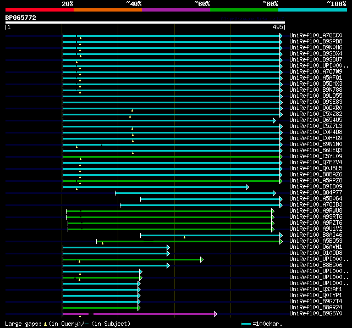Viewport: 352px width, 328px height.
Task: Select the BP065772 query title
Action: [x=21, y=18]
